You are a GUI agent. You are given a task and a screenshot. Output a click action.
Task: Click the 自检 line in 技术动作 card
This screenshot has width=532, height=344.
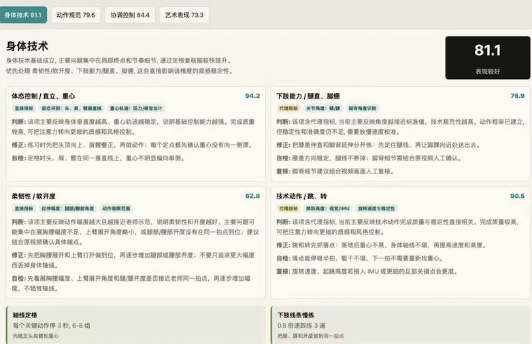pyautogui.click(x=362, y=258)
